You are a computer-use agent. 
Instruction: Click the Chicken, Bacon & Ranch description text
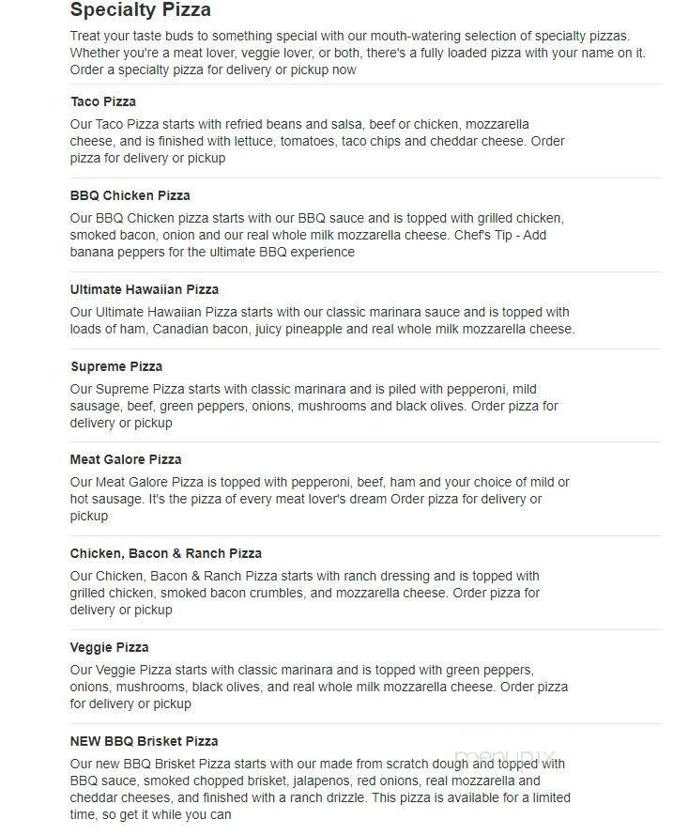[x=304, y=593]
